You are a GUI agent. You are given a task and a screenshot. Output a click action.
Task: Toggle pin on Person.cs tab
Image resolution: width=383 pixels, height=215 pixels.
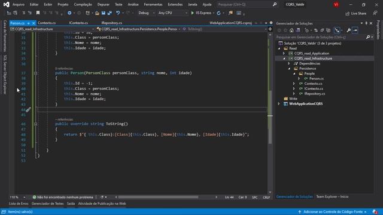click(x=28, y=23)
